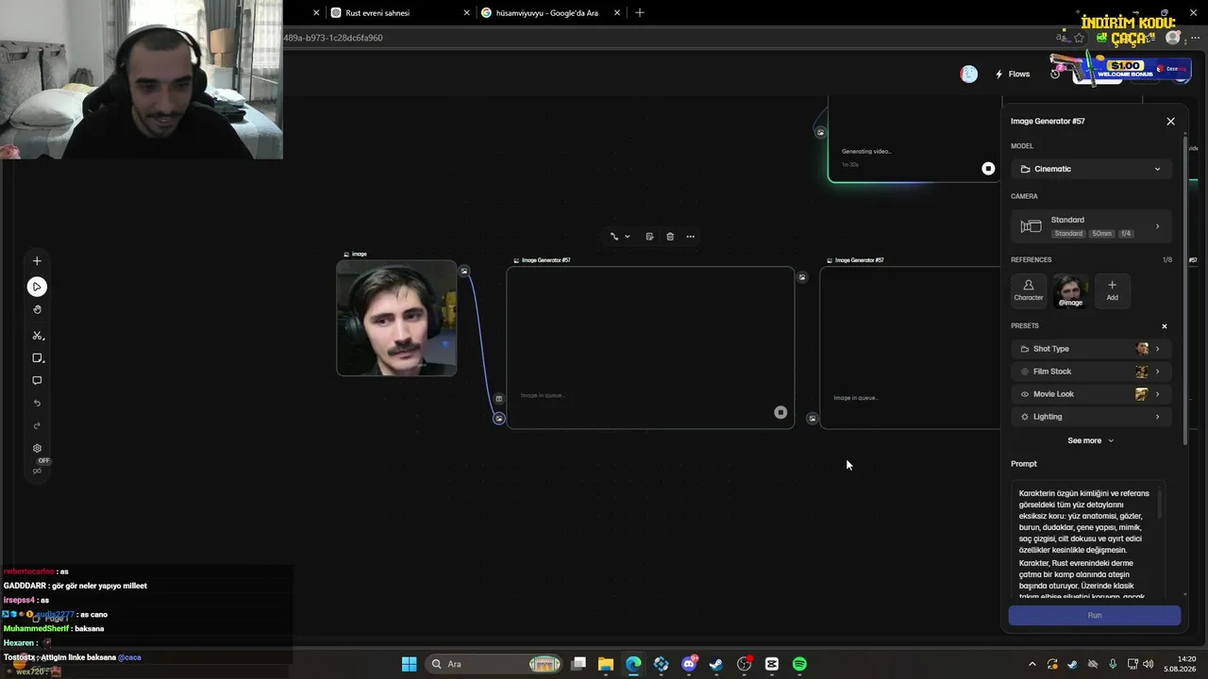Screen dimensions: 1208x679
Task: Expand the Film Stock preset
Action: (1091, 372)
